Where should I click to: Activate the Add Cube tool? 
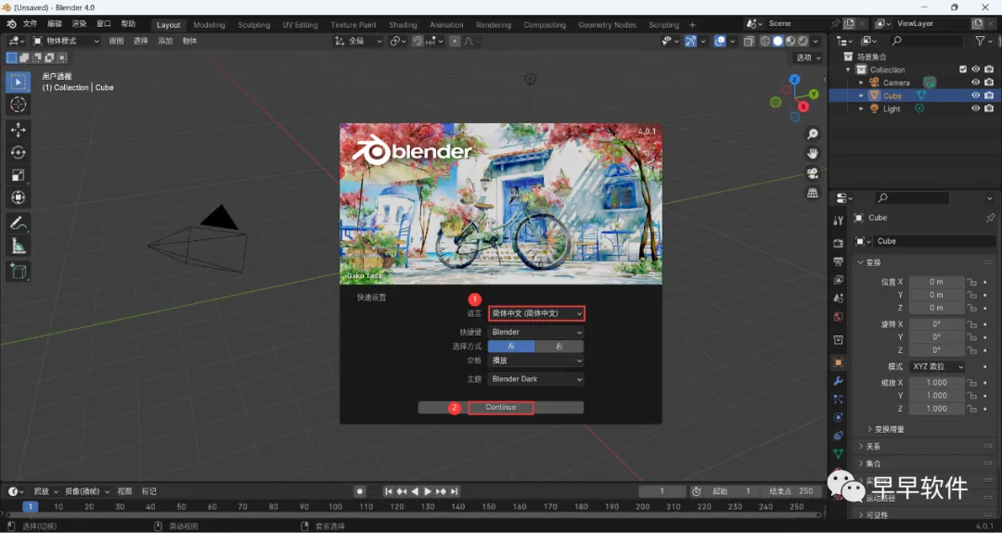[x=18, y=271]
